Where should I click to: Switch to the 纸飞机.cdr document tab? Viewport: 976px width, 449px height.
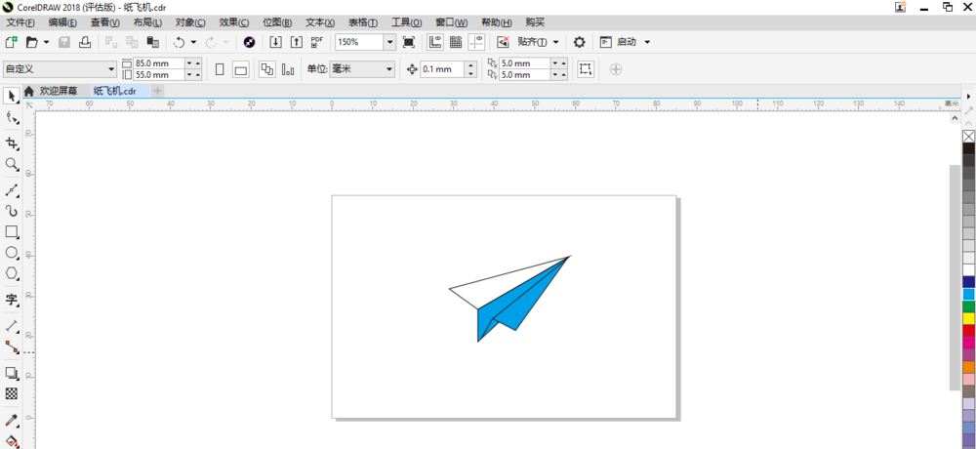point(114,91)
